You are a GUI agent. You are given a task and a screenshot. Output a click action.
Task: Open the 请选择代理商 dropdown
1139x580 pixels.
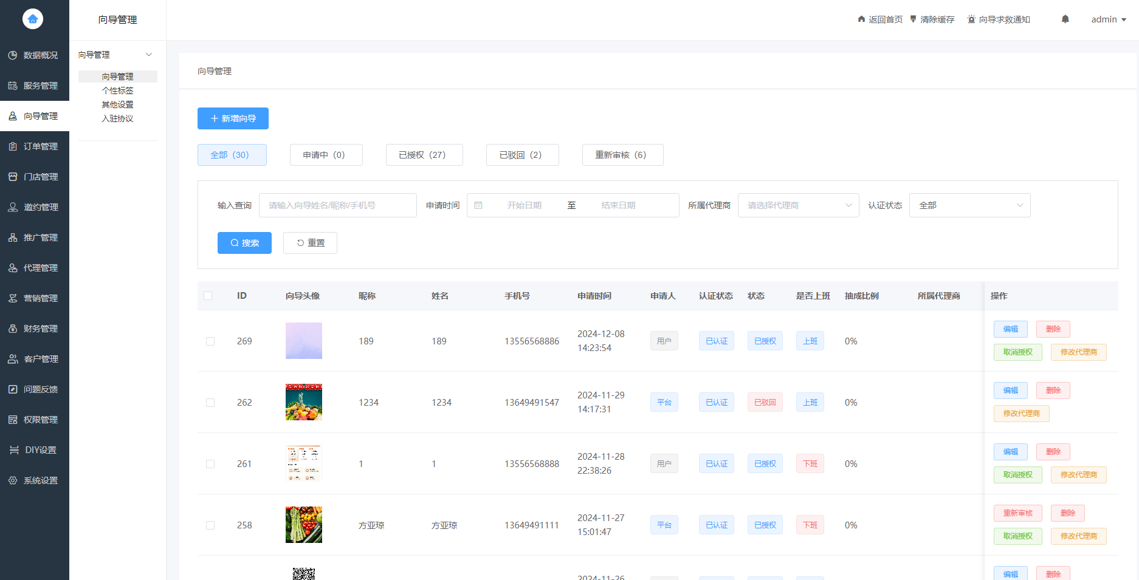coord(798,205)
